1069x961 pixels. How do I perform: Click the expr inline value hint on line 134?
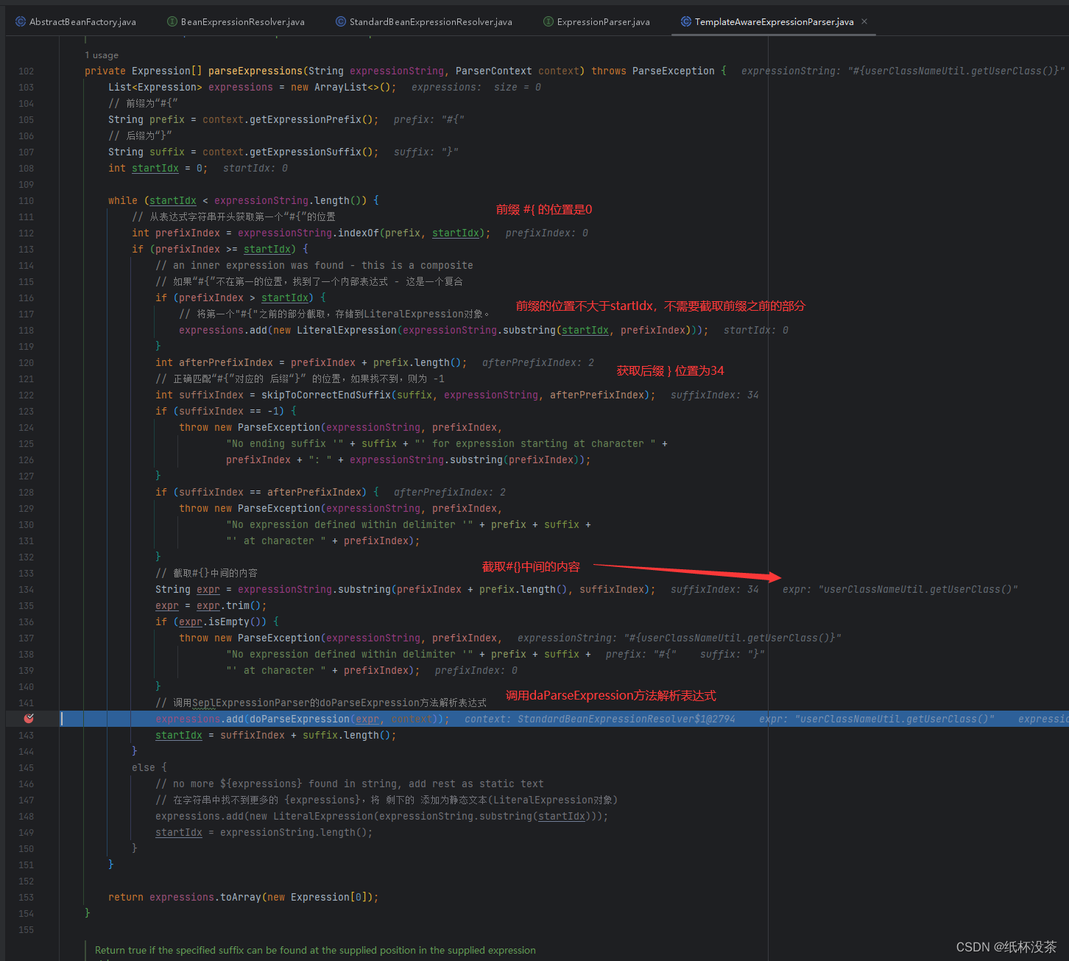[x=900, y=589]
